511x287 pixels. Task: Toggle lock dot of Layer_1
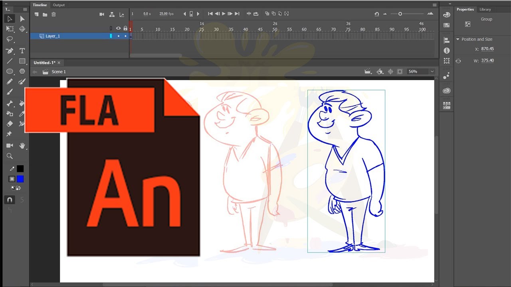pos(125,36)
